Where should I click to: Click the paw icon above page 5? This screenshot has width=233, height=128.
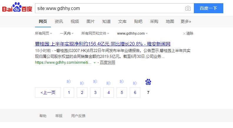click(x=122, y=81)
